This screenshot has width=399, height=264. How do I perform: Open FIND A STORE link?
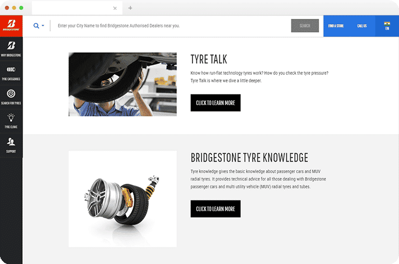(336, 26)
